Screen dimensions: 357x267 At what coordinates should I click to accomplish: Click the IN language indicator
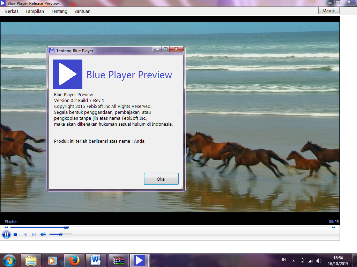click(x=284, y=260)
